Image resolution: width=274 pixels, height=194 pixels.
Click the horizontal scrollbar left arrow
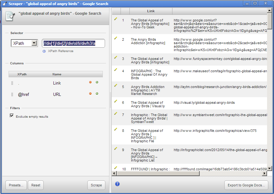[114, 173]
